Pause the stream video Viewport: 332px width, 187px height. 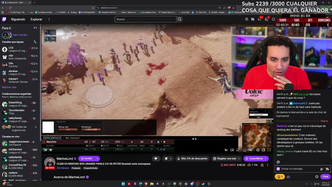coord(46,150)
